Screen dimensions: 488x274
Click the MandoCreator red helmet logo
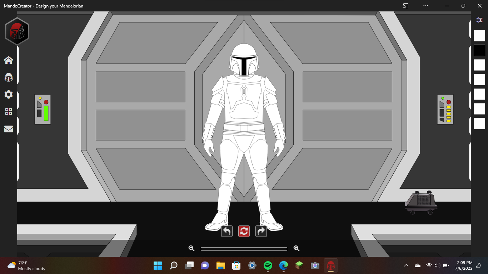[x=17, y=31]
